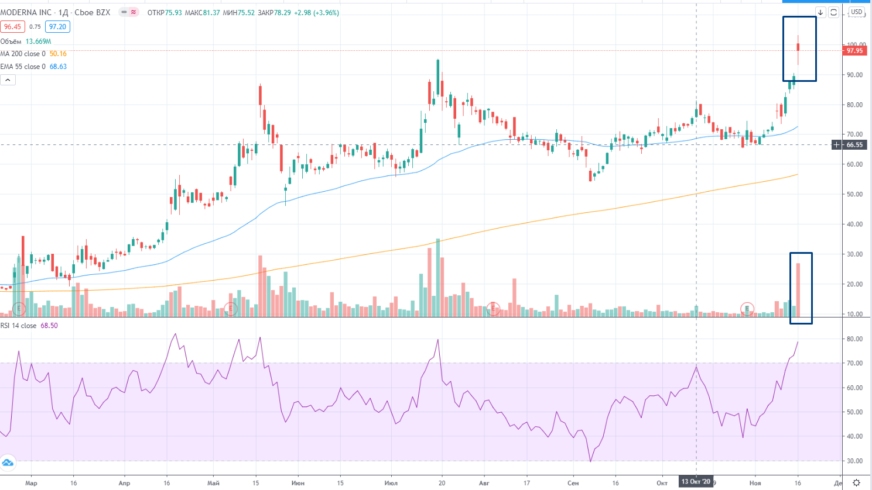Viewport: 872px width, 490px height.
Task: Click the TradingView cloud logo
Action: (8, 463)
